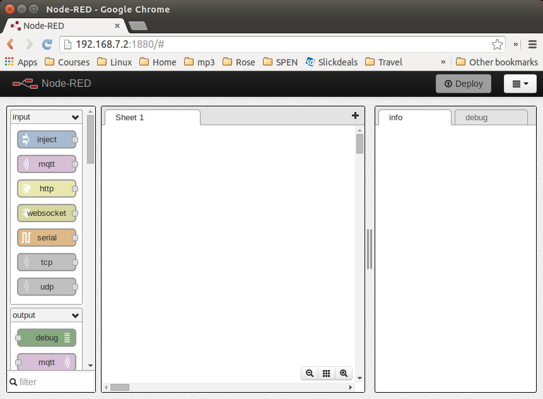
Task: Open the Slickdeals bookmark
Action: tap(332, 62)
